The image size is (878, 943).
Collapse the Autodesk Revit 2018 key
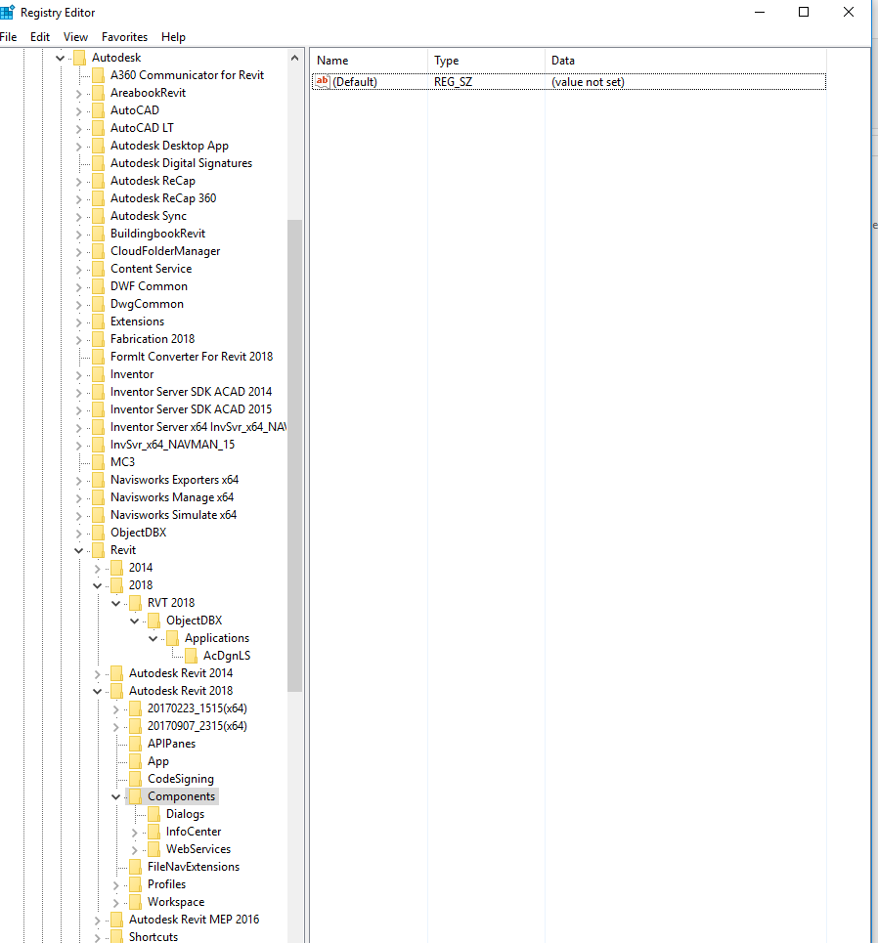pos(98,692)
